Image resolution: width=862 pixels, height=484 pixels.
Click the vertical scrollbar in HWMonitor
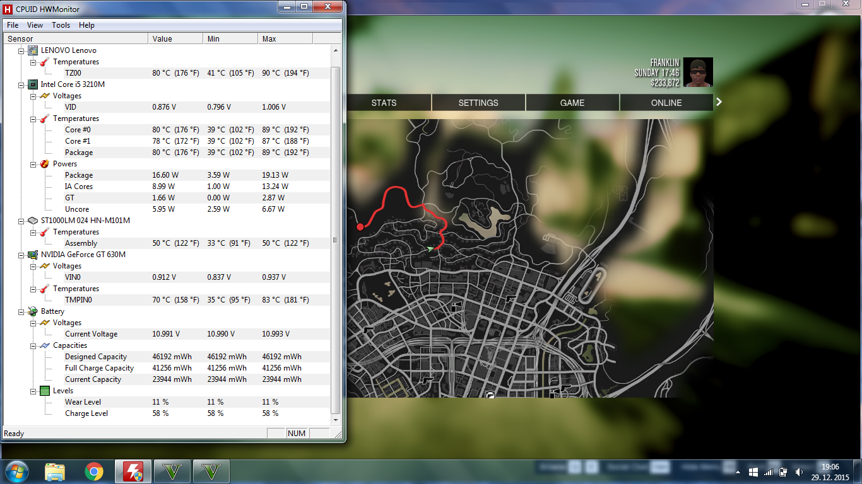point(335,239)
